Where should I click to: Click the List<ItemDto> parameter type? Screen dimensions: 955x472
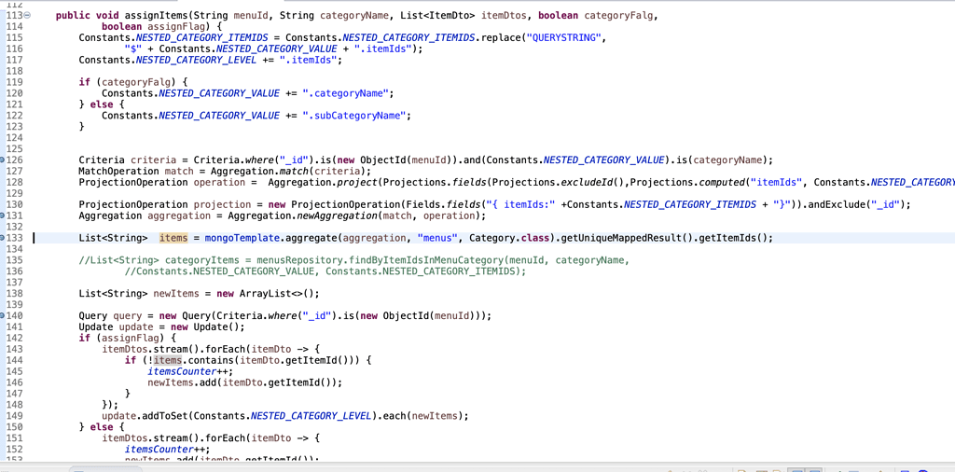tap(439, 16)
